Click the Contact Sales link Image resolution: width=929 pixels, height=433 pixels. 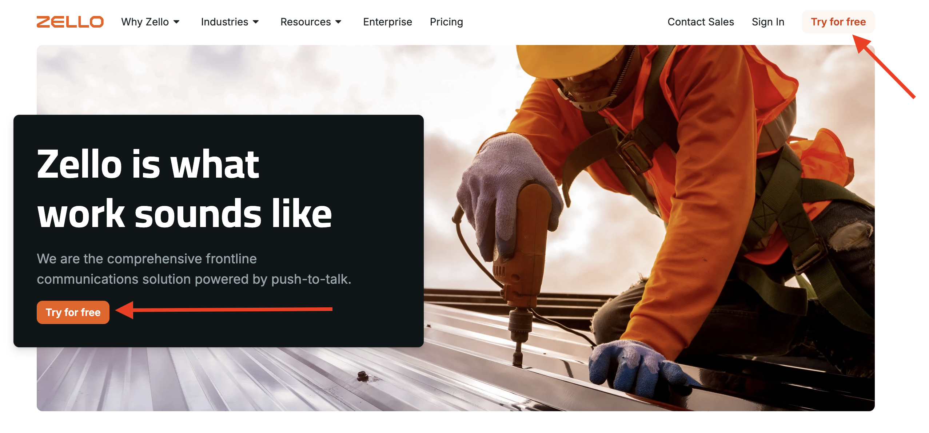(x=701, y=22)
